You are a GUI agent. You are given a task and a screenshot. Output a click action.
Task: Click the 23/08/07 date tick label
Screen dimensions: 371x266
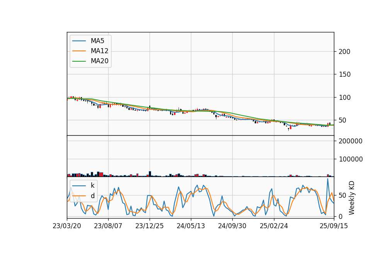coord(108,226)
